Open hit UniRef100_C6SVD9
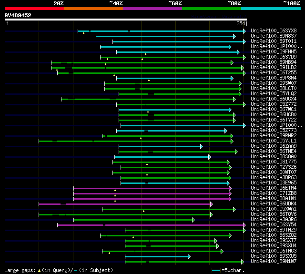 (274, 57)
